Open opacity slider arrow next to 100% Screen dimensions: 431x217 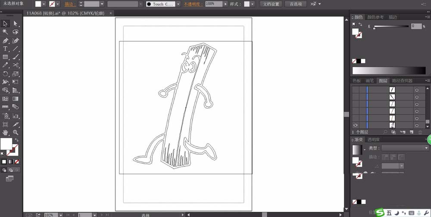(x=226, y=4)
